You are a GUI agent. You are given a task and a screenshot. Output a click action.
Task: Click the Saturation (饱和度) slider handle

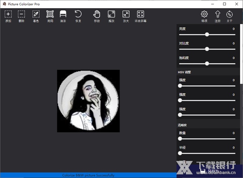coord(207,63)
